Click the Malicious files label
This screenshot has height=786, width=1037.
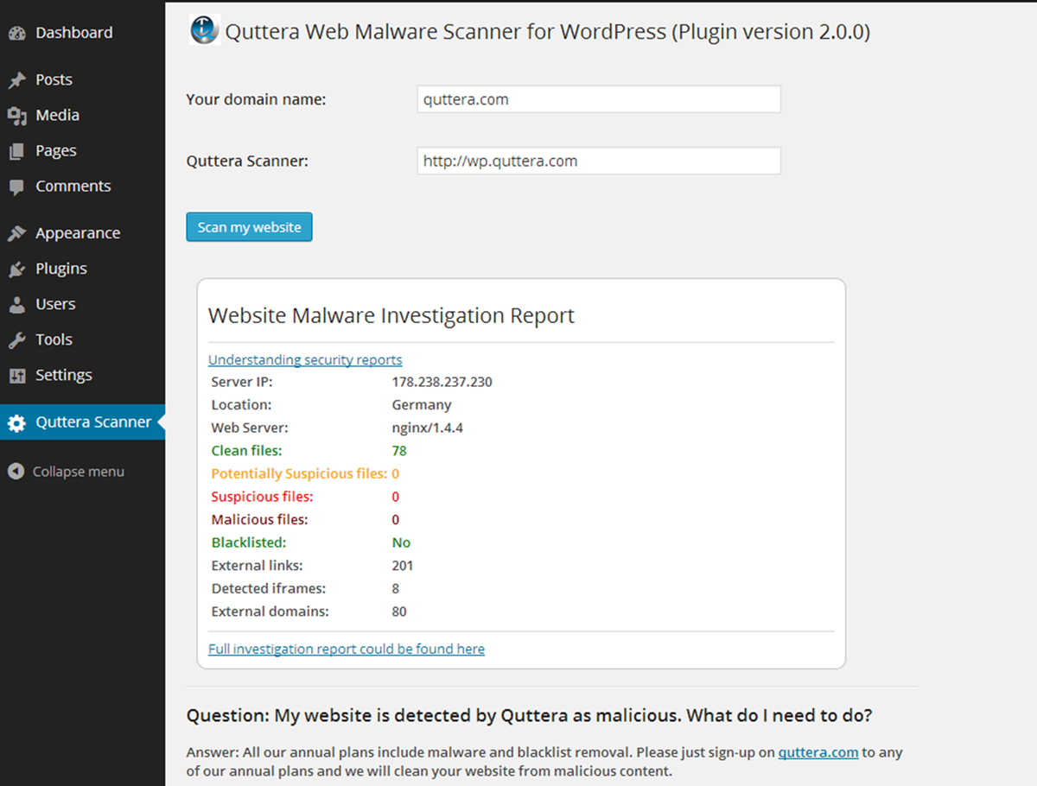[259, 520]
